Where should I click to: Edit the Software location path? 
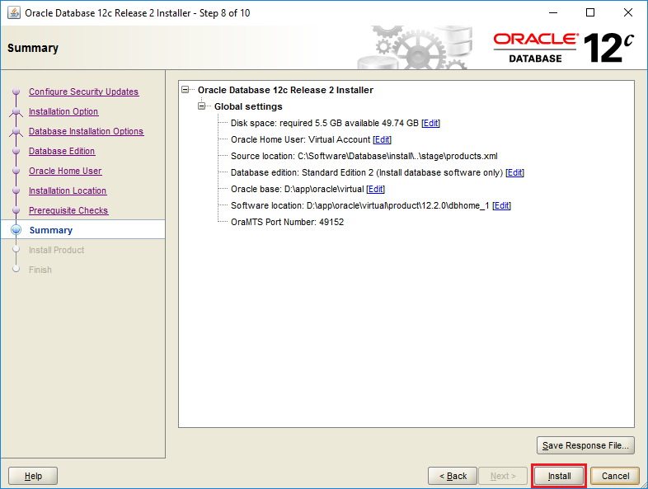pos(501,206)
